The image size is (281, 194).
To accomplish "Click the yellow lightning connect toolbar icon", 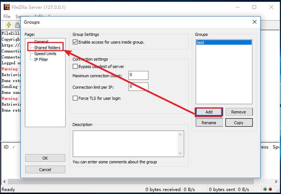I will 9,25.
